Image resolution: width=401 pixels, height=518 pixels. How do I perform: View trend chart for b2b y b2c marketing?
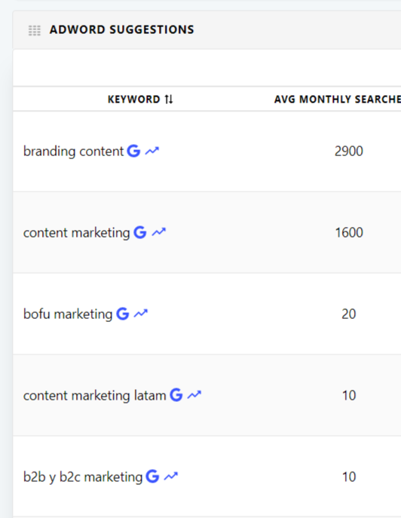pyautogui.click(x=171, y=477)
